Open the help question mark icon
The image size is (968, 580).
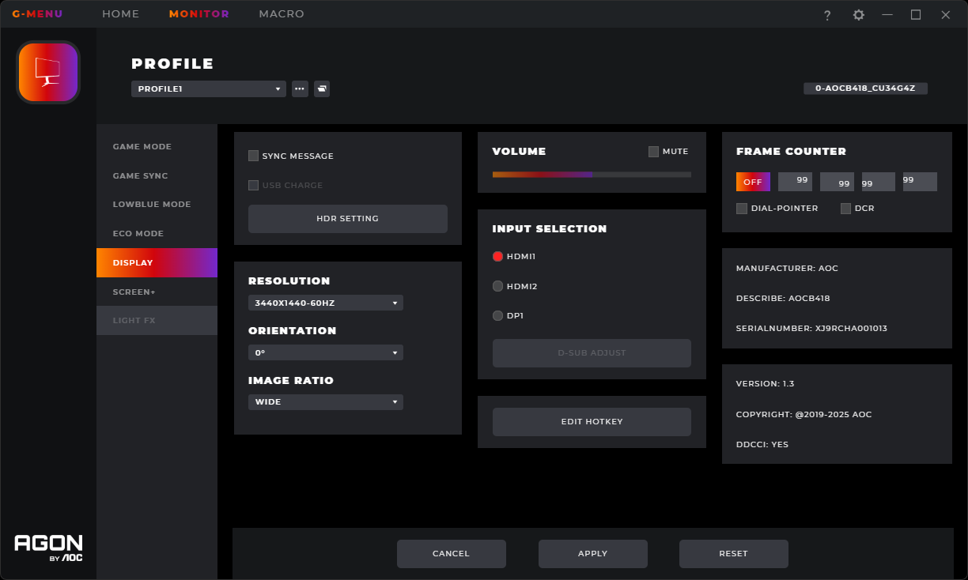pos(827,15)
